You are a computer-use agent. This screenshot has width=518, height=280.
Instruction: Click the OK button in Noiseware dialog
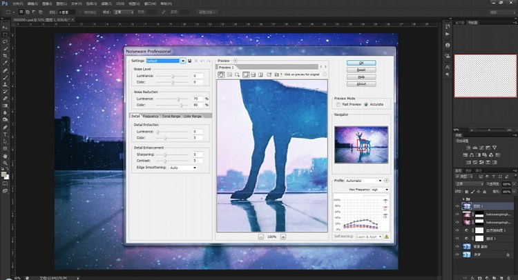pos(361,63)
